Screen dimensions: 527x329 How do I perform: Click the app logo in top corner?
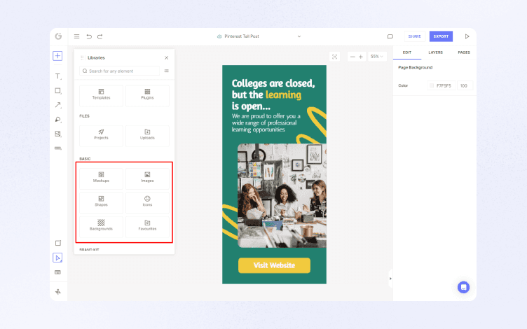click(x=58, y=36)
